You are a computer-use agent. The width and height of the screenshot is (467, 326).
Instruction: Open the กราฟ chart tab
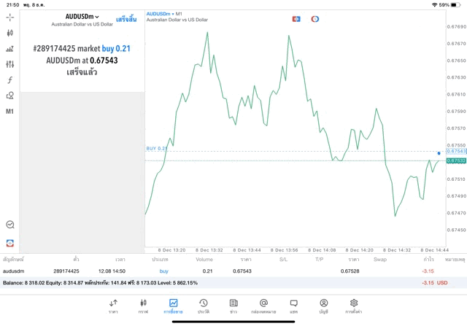(143, 306)
